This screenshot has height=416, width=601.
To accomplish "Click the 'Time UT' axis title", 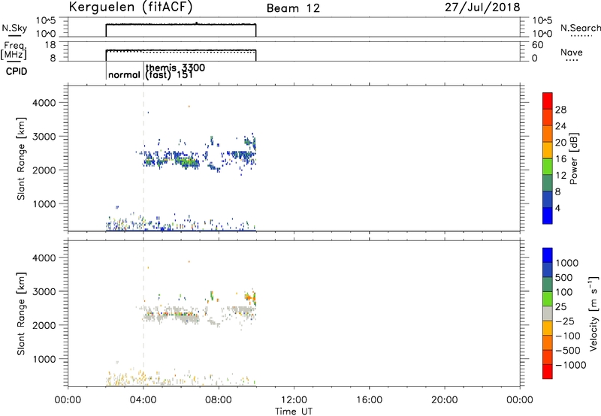I will pos(294,411).
